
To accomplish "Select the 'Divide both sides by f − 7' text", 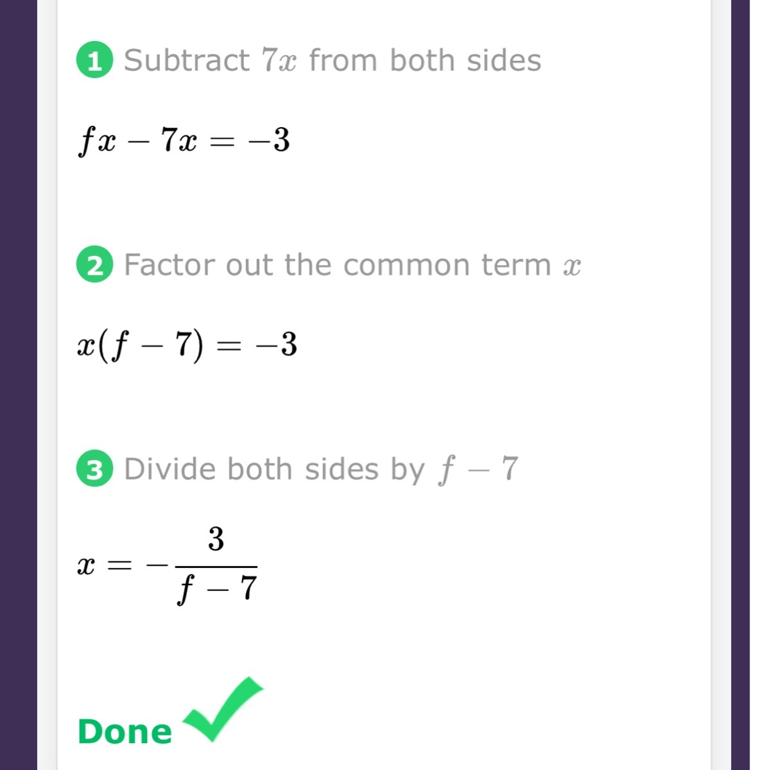I will [321, 470].
